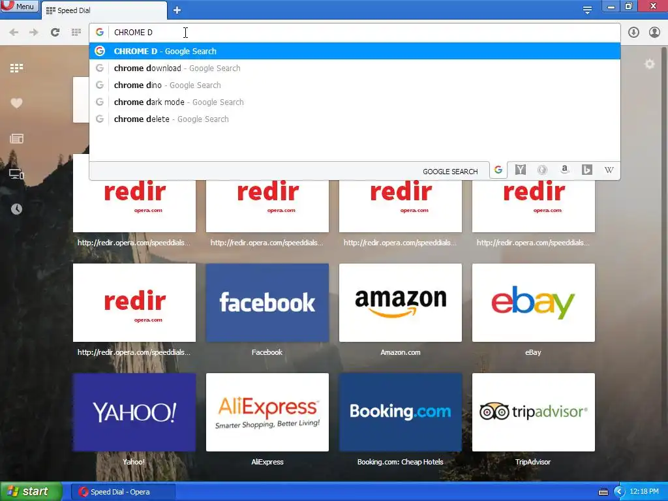The height and width of the screenshot is (501, 668).
Task: Open the Amazon speed dial tile
Action: point(400,303)
